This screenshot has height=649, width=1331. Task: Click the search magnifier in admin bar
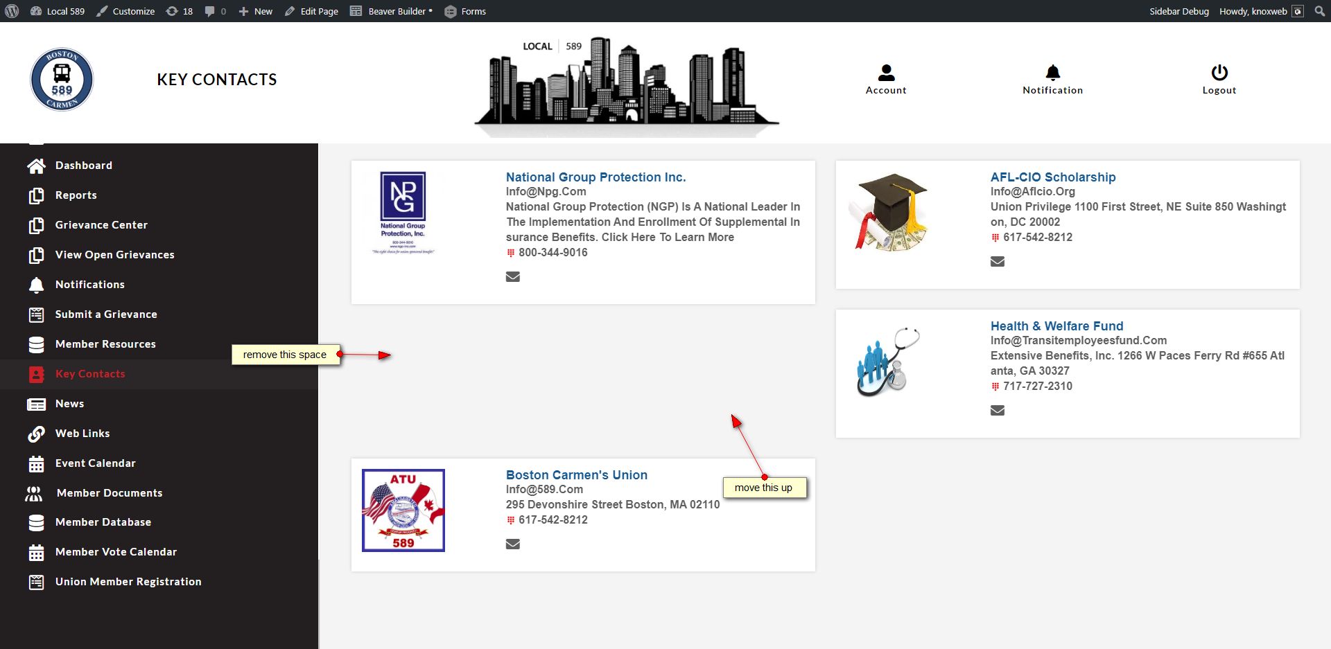[x=1320, y=11]
